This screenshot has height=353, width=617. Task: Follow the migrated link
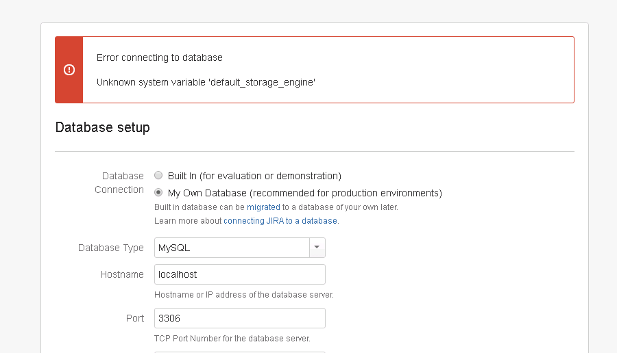(263, 207)
